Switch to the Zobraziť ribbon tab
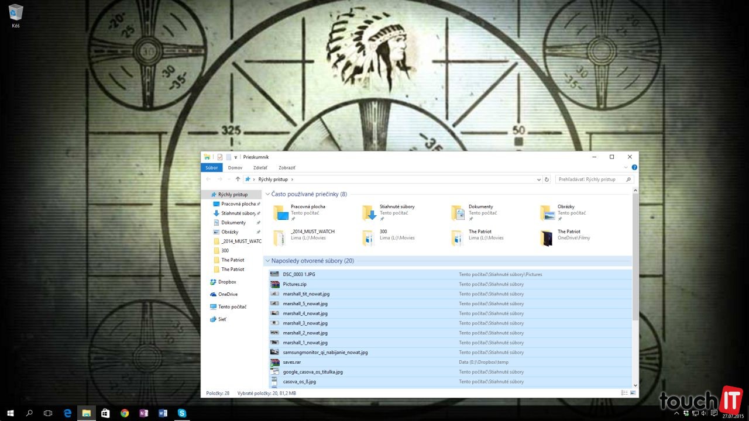The height and width of the screenshot is (421, 749). pyautogui.click(x=287, y=168)
